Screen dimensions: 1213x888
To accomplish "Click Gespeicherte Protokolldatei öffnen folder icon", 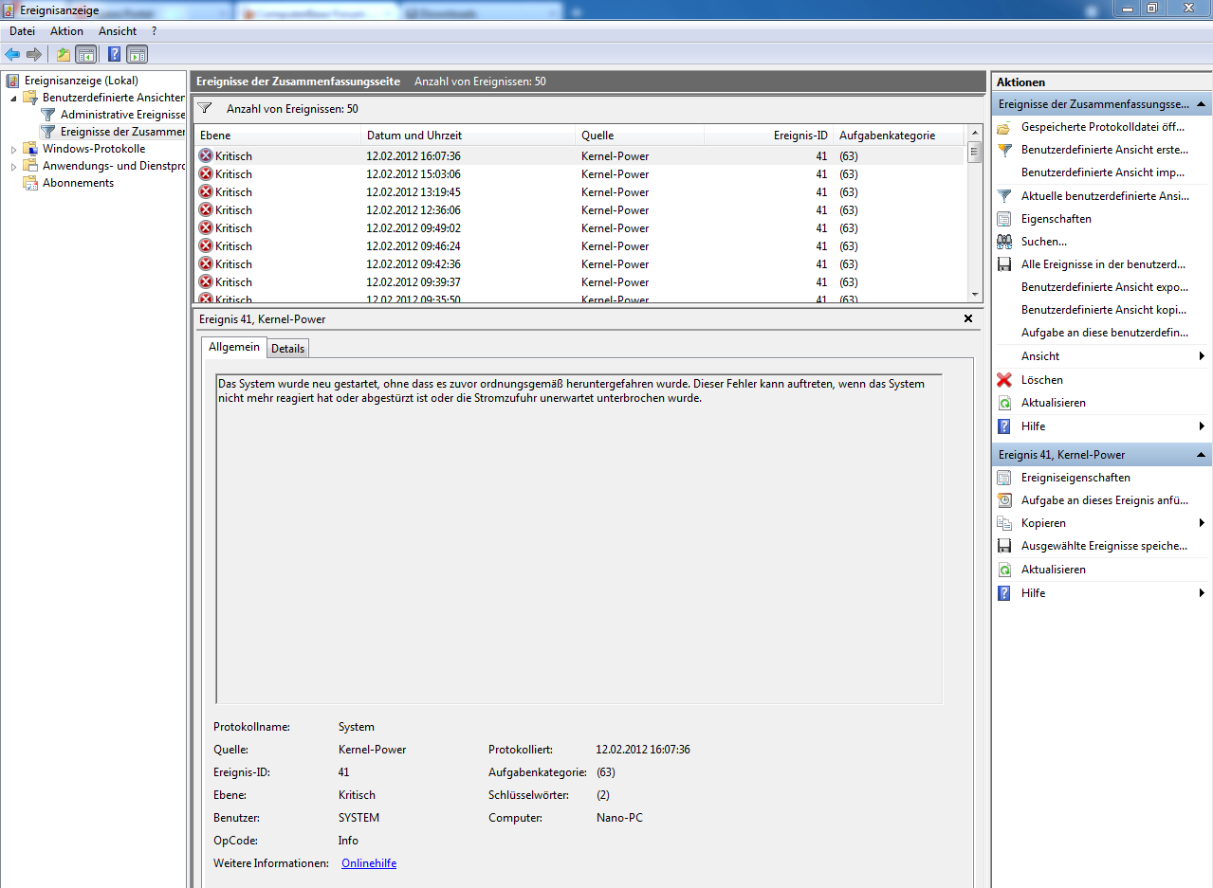I will coord(1004,127).
